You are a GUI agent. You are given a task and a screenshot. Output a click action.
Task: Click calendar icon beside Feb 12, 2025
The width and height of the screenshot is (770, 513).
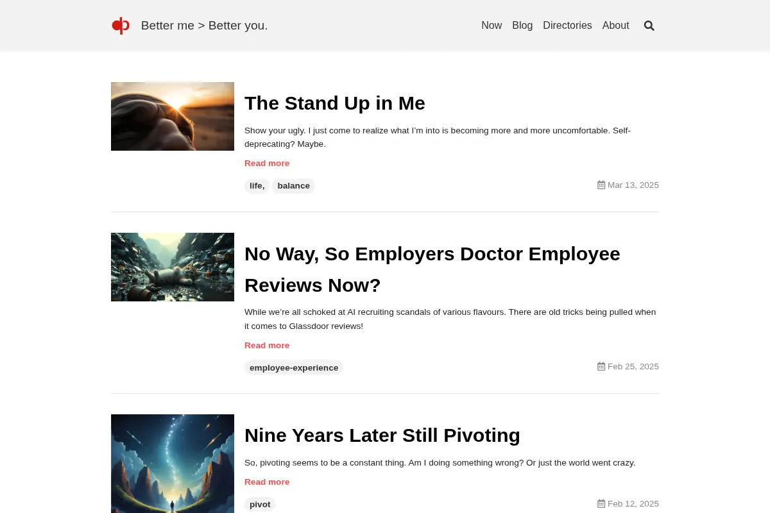pyautogui.click(x=601, y=503)
